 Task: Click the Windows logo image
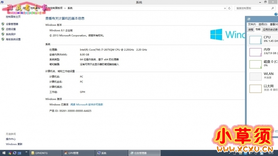tap(228, 34)
